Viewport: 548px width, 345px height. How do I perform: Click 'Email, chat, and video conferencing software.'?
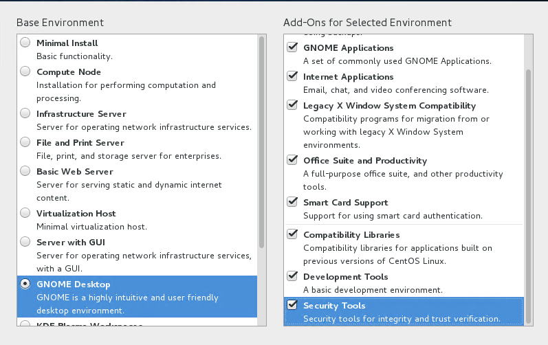point(396,90)
